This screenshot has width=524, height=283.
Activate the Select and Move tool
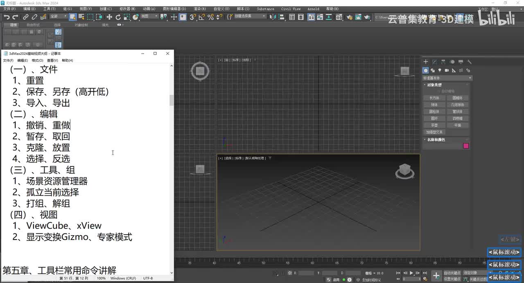tap(109, 17)
